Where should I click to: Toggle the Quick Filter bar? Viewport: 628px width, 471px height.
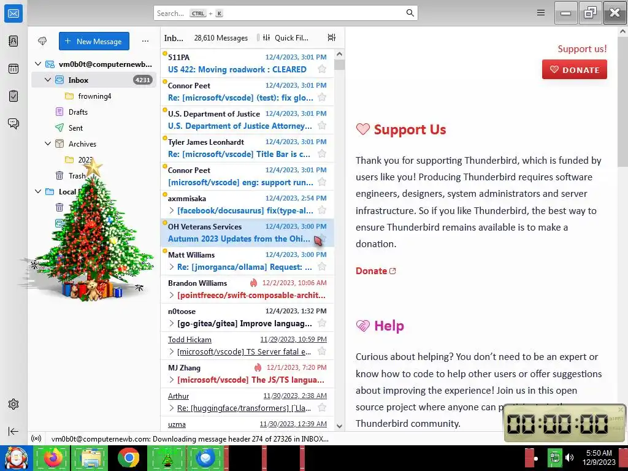coord(286,37)
